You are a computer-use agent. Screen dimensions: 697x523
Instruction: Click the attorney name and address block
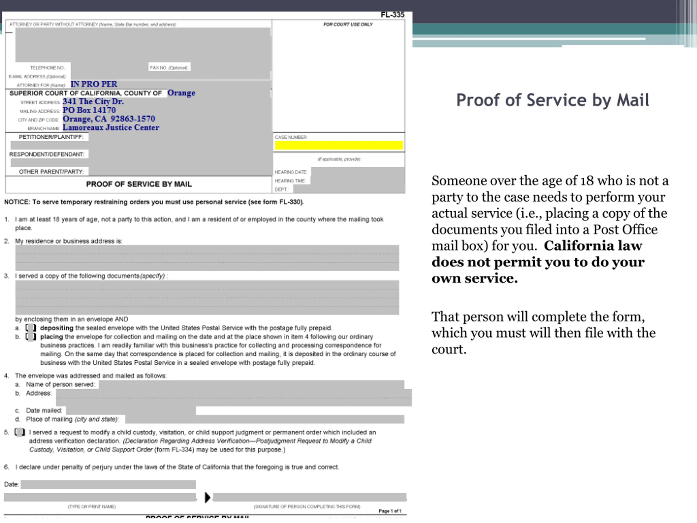click(143, 45)
